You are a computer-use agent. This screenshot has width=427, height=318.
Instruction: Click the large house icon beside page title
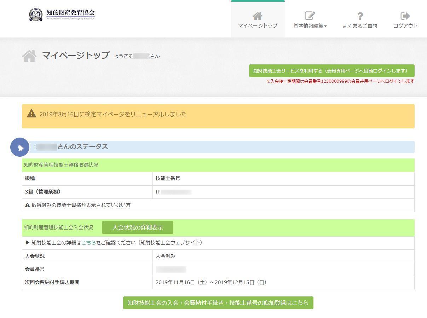[x=29, y=56]
